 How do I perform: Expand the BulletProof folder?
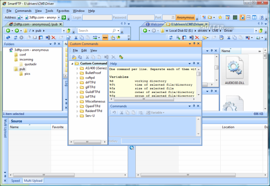(x=77, y=73)
